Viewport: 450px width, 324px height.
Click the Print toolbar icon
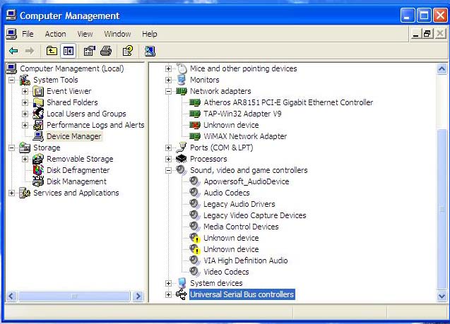coord(106,51)
